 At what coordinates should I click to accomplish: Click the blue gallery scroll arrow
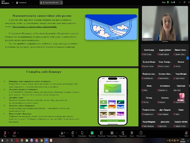tap(188, 58)
